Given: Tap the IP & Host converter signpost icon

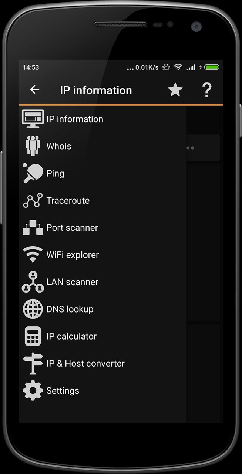Looking at the screenshot, I should pyautogui.click(x=33, y=363).
